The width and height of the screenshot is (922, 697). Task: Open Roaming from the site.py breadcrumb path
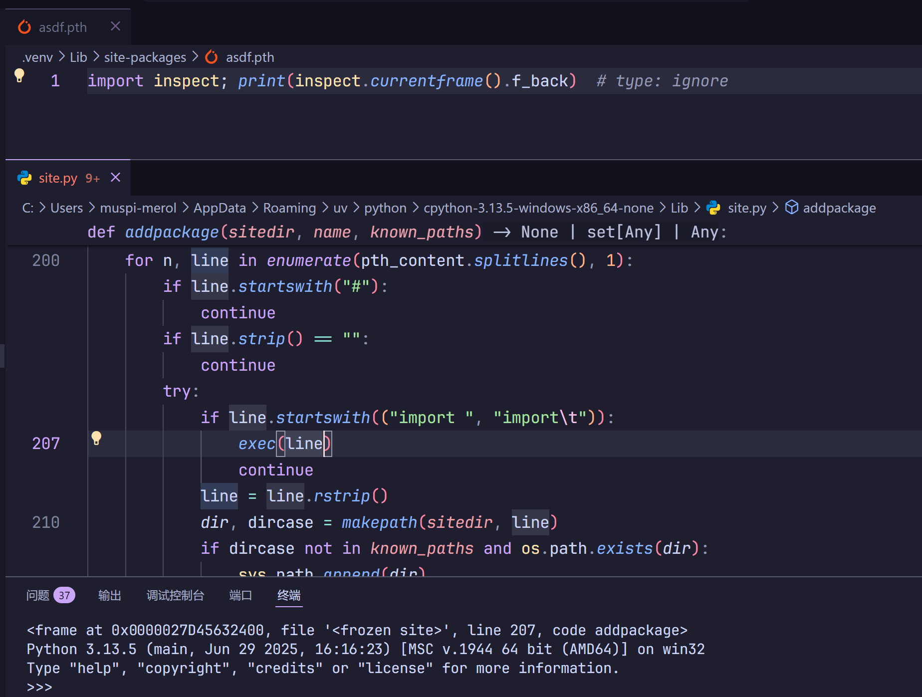click(289, 208)
